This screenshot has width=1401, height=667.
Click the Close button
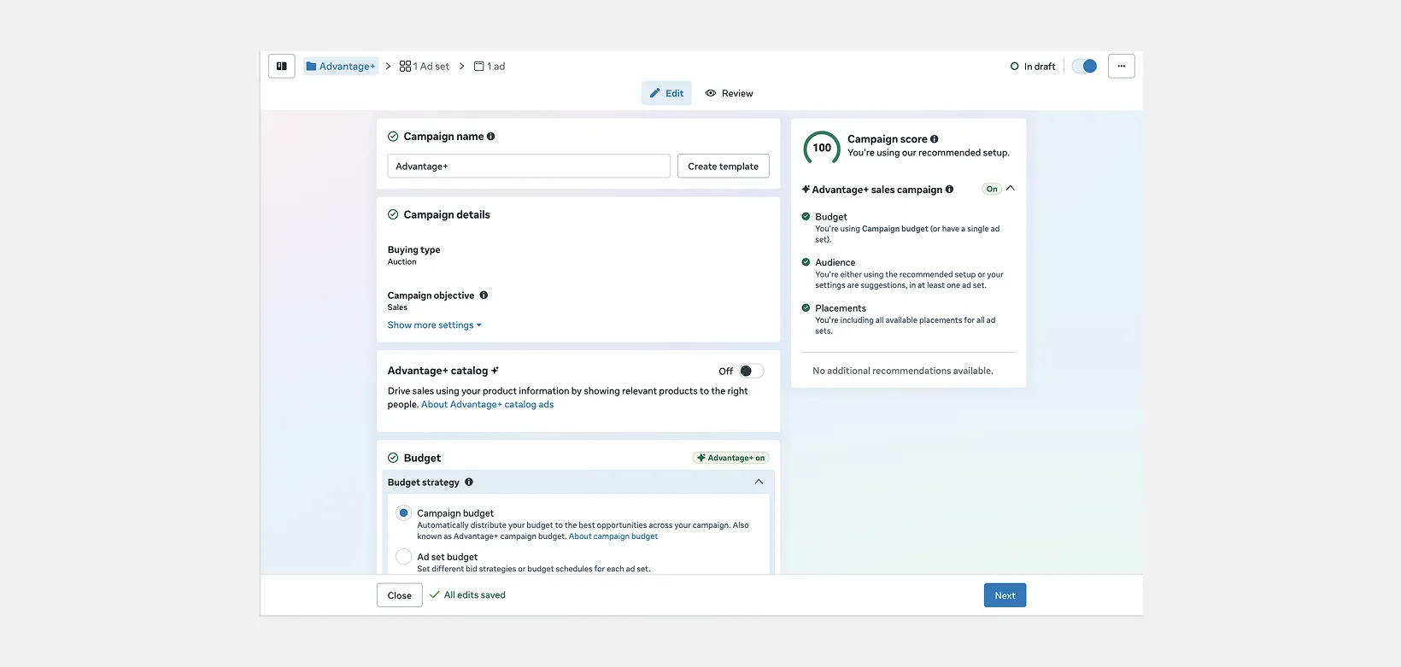[399, 595]
